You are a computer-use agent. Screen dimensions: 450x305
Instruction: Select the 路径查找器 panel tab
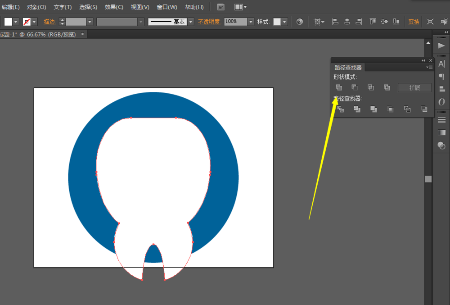[x=348, y=68]
